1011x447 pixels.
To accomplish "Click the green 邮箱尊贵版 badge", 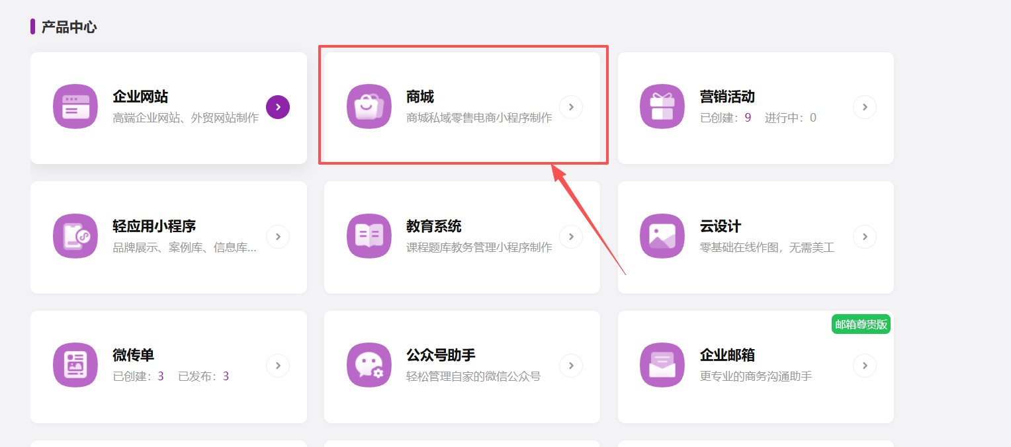I will pos(861,324).
